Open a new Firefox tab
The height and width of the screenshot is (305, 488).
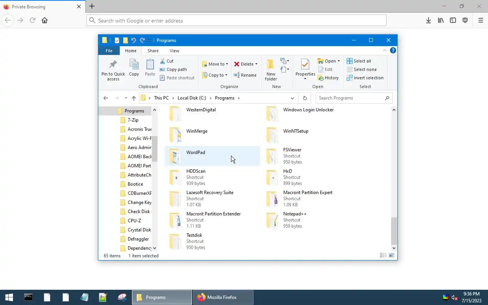(x=92, y=6)
